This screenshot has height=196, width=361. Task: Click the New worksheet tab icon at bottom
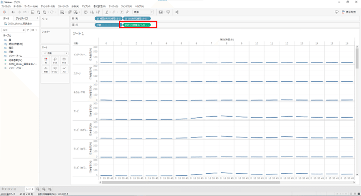click(38, 189)
